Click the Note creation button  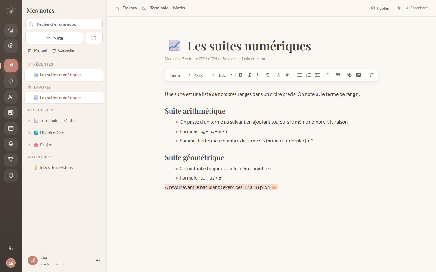[54, 38]
